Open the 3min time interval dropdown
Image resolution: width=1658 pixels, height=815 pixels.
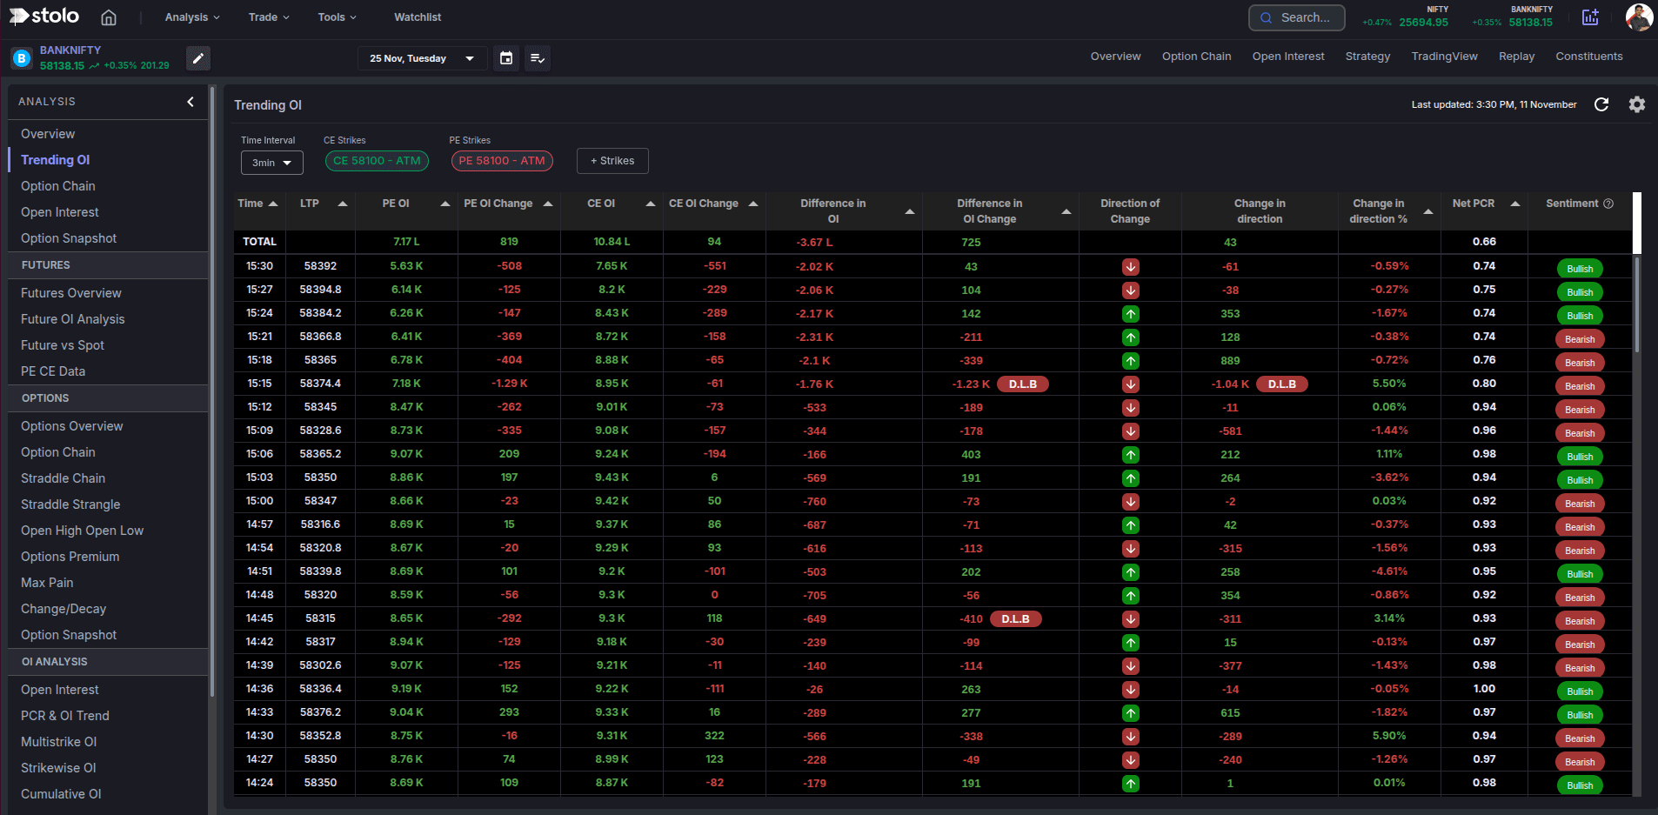271,163
